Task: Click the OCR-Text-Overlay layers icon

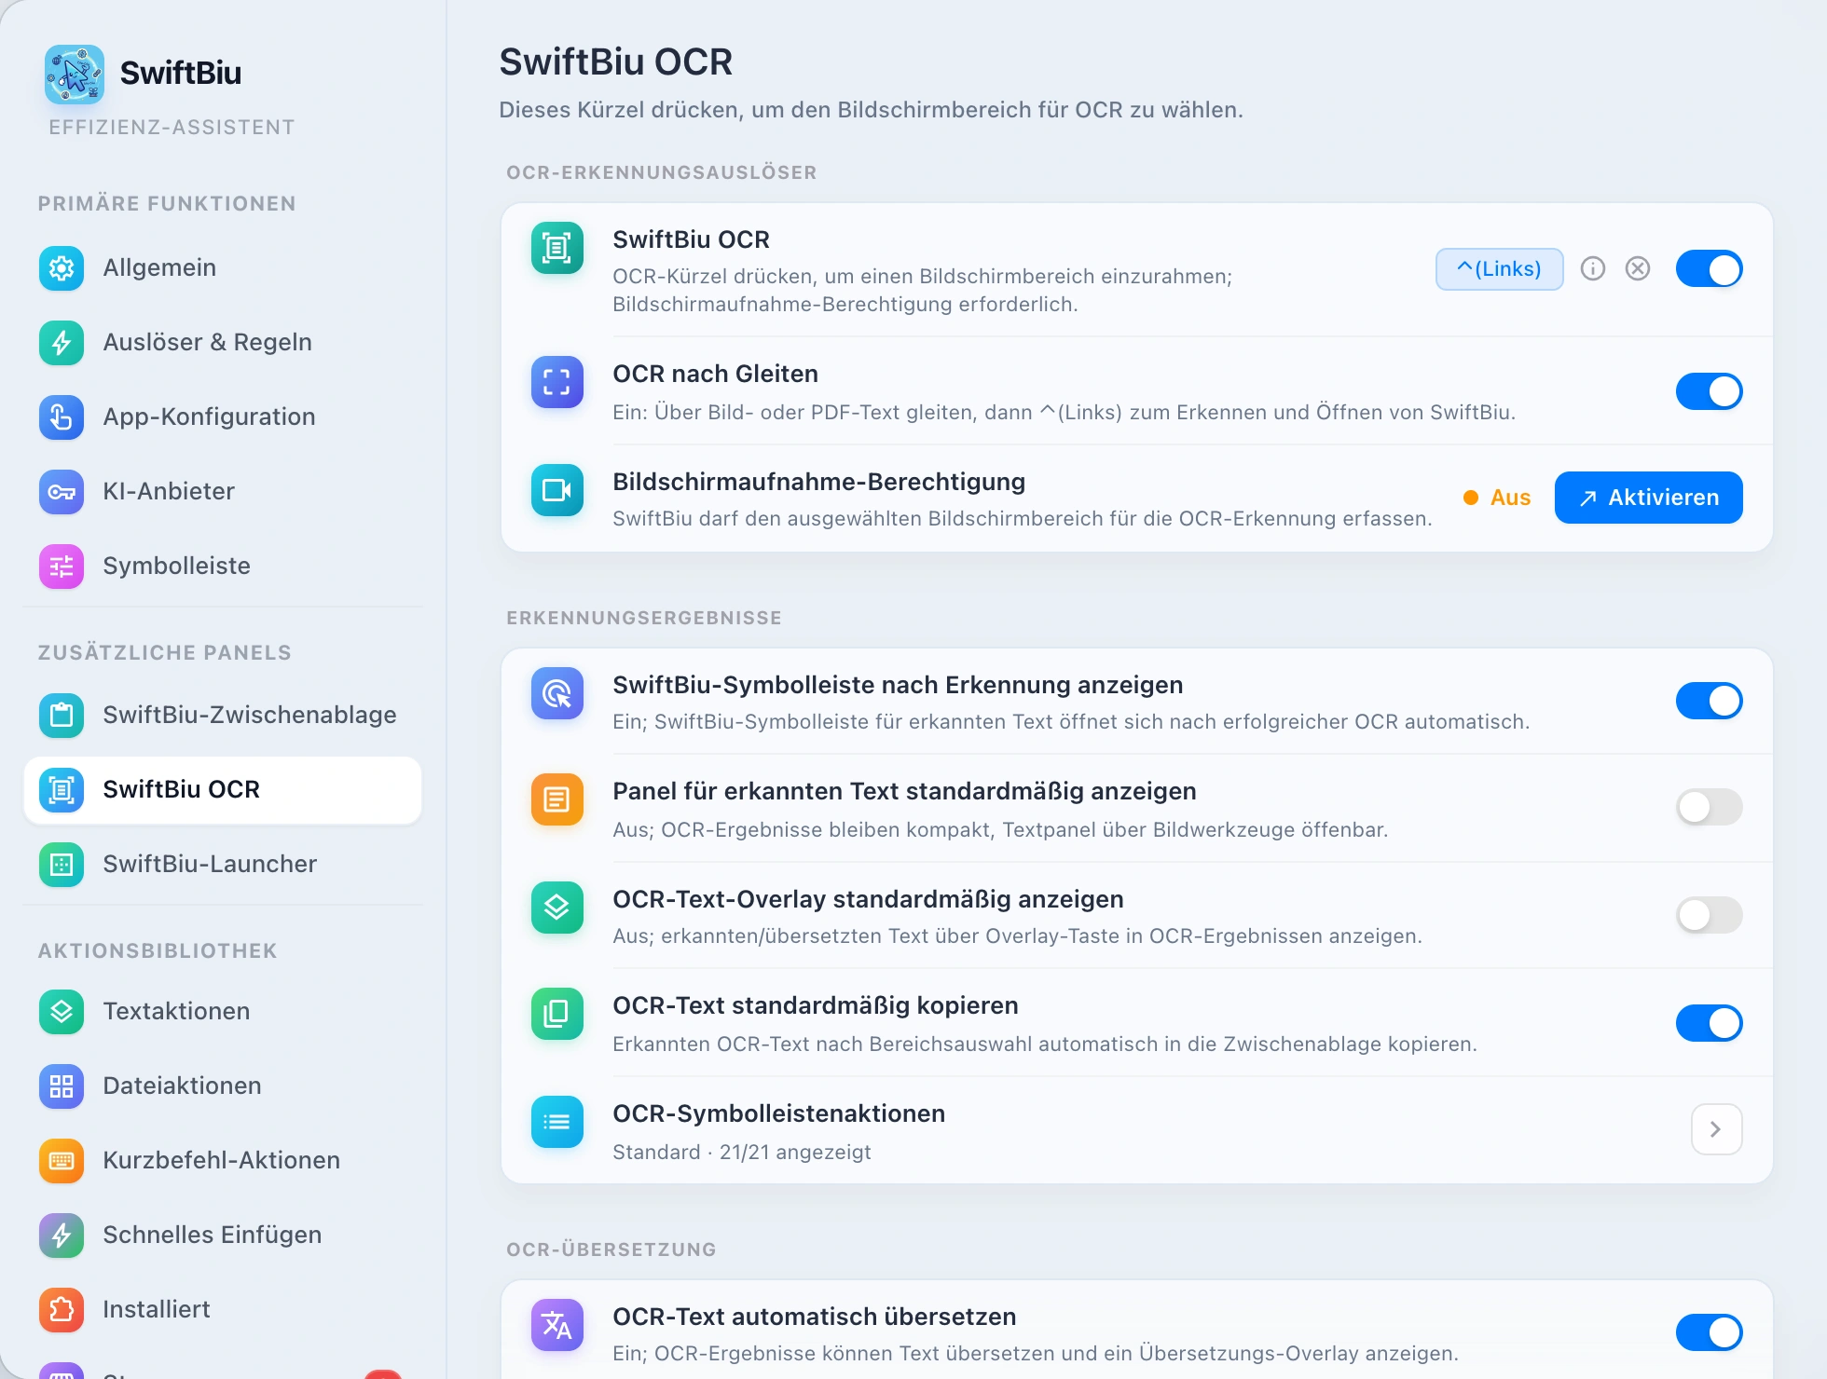Action: (557, 908)
